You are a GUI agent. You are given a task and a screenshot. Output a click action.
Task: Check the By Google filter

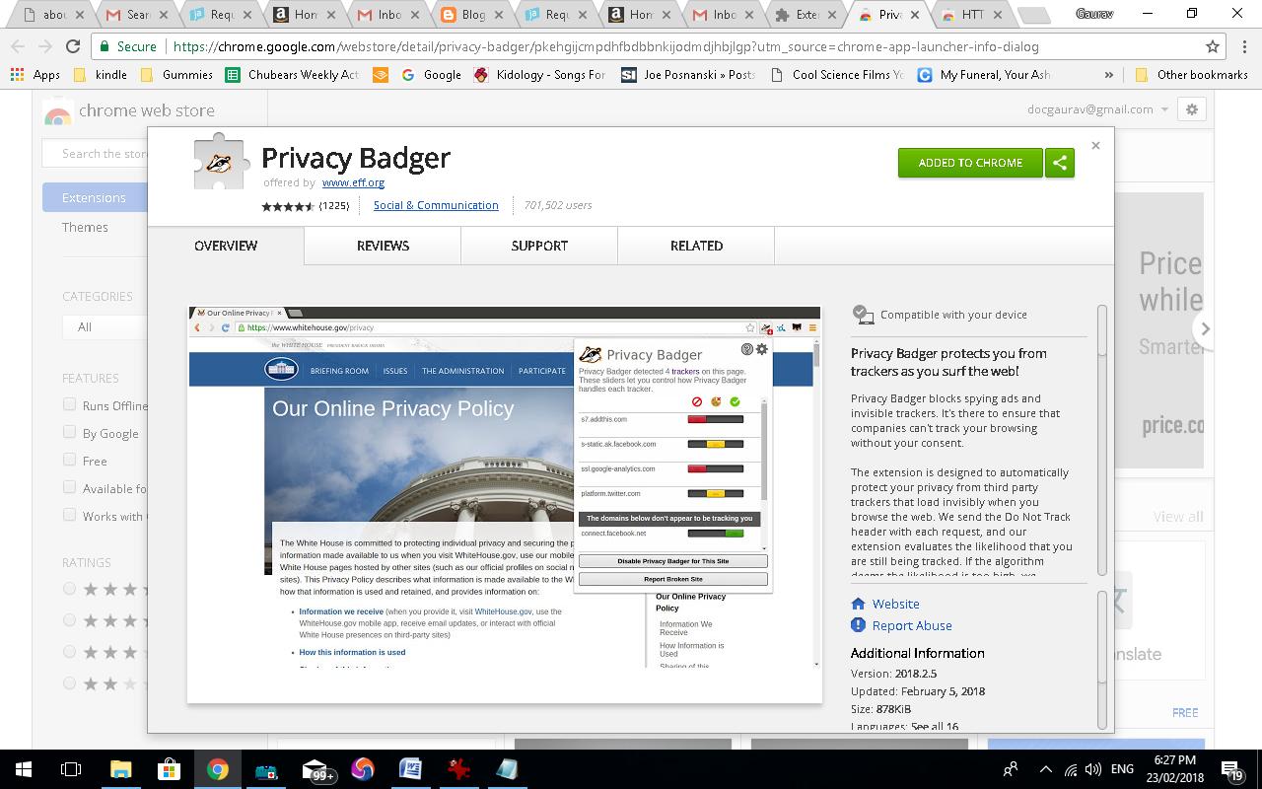69,433
